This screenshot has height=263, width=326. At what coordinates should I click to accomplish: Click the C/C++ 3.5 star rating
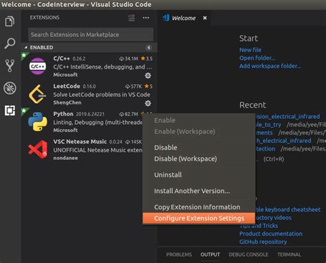click(146, 58)
